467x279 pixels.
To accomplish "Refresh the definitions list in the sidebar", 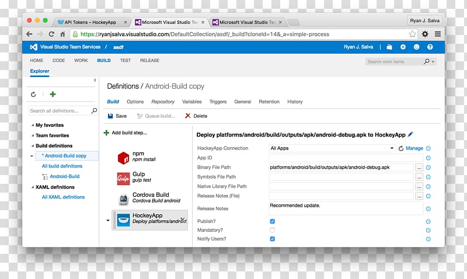I will pyautogui.click(x=33, y=95).
